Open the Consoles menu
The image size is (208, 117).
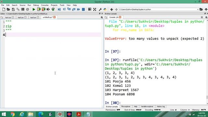tap(45, 5)
